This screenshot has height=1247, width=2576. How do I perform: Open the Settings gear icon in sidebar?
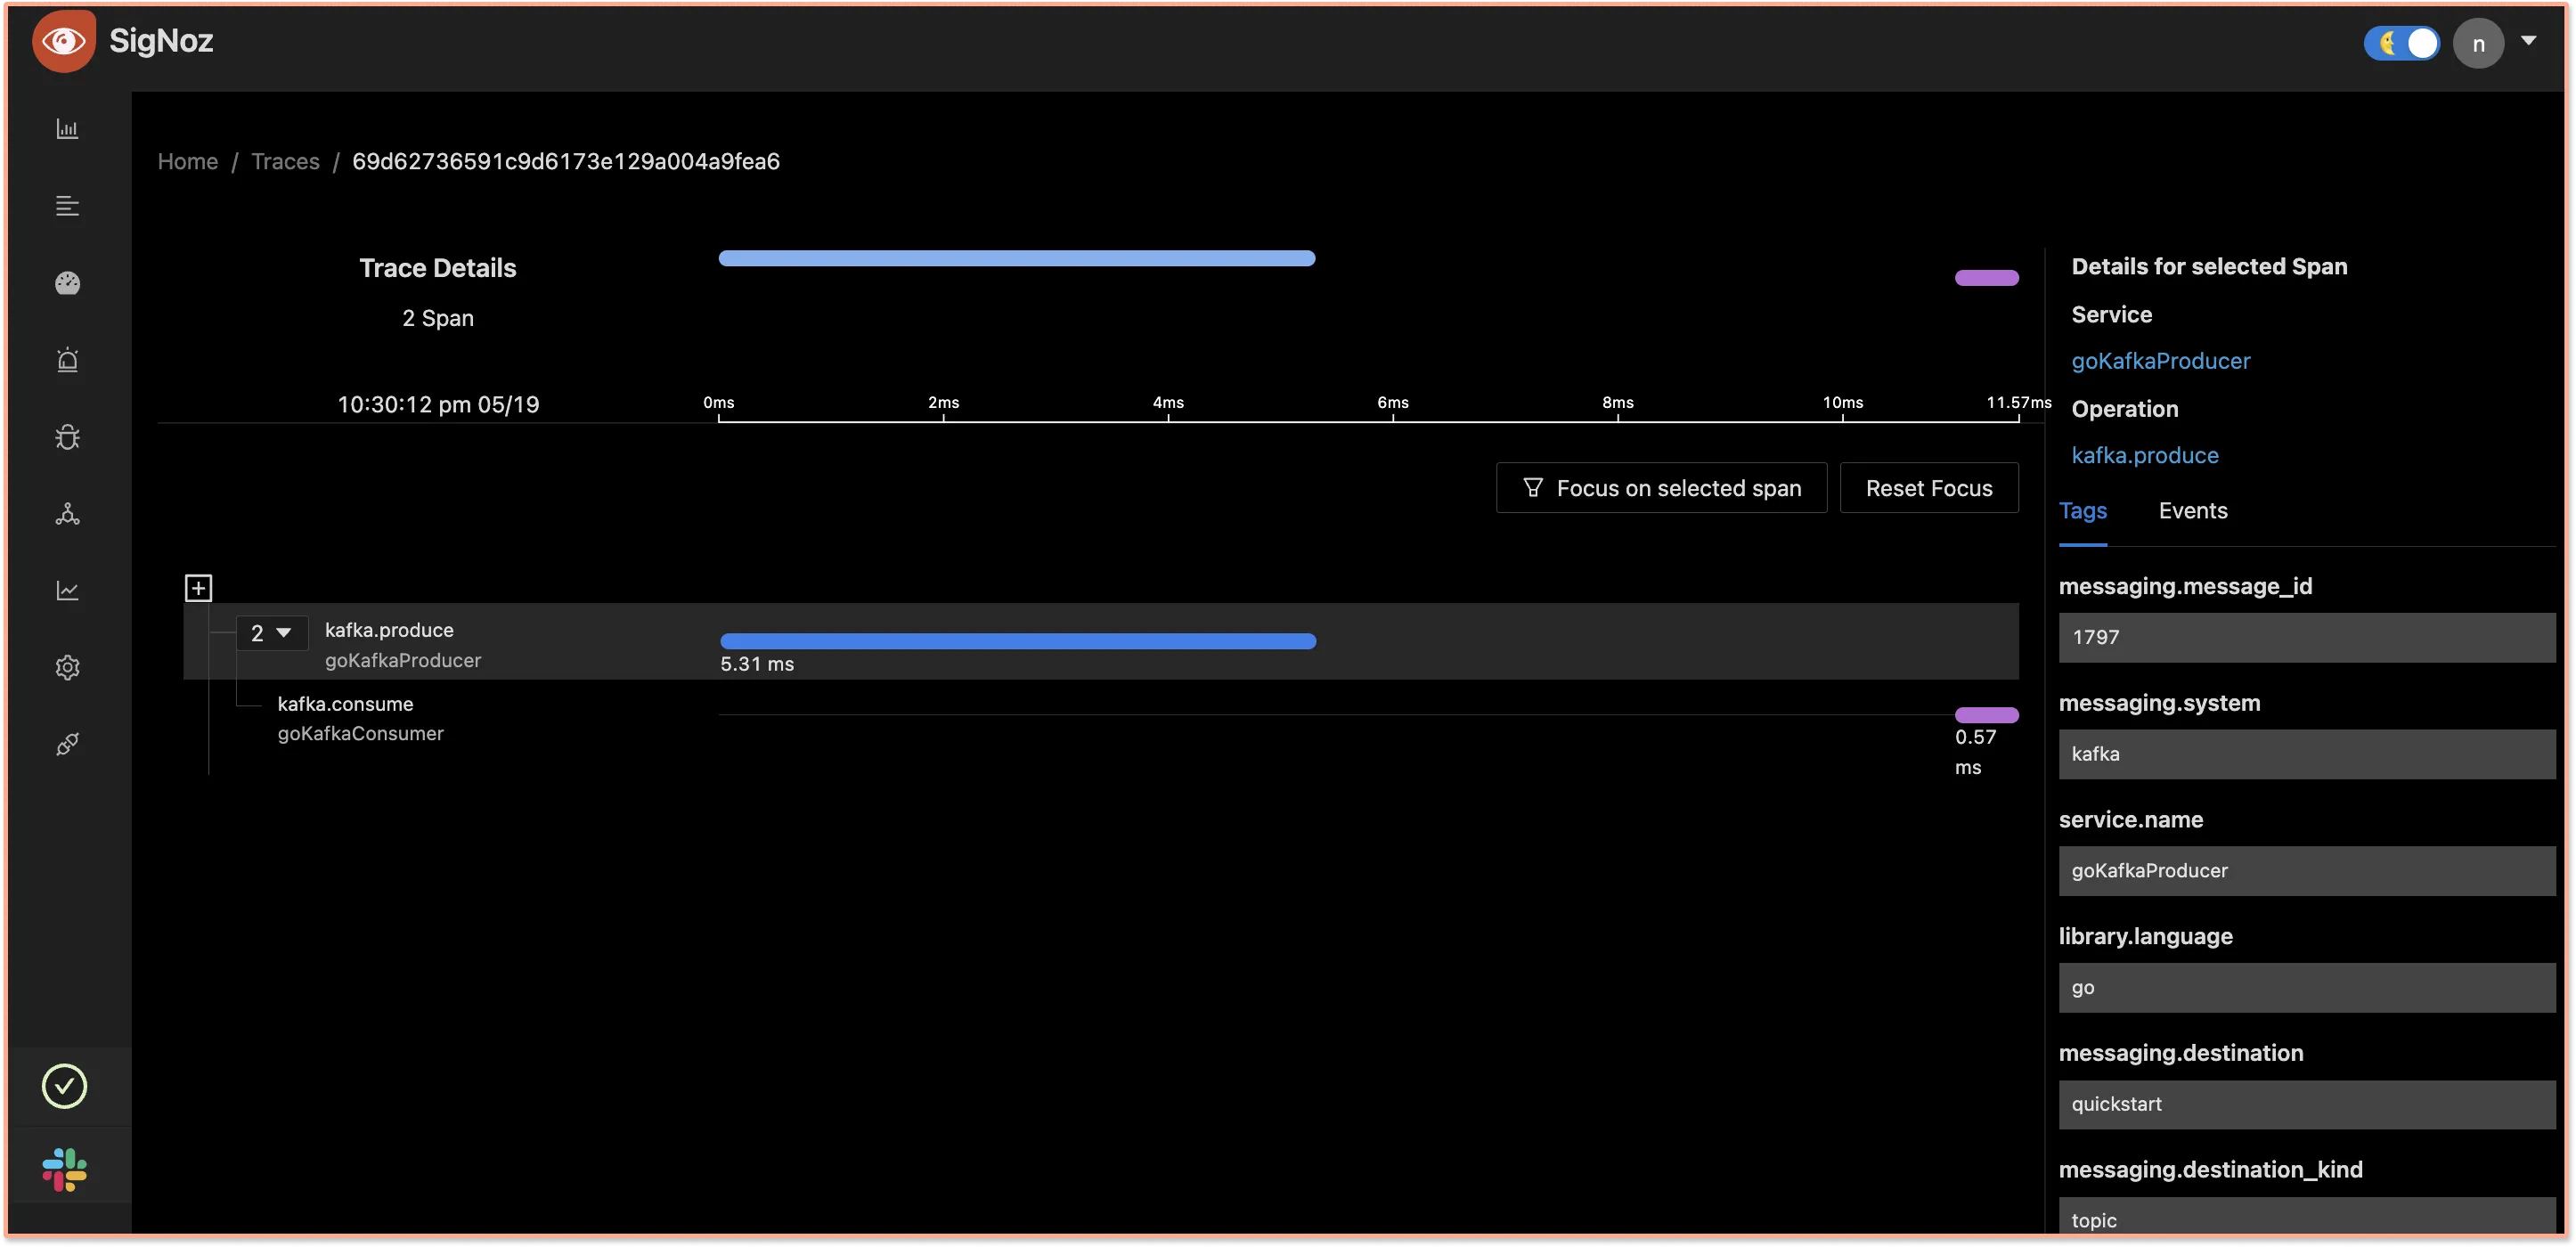tap(67, 667)
